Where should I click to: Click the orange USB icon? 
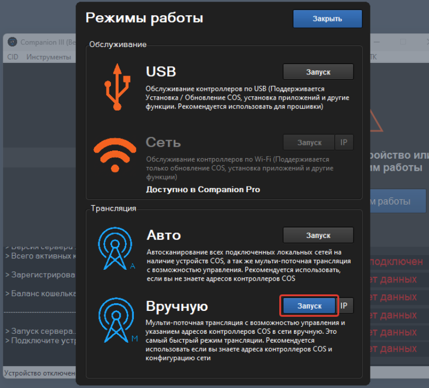click(x=117, y=87)
